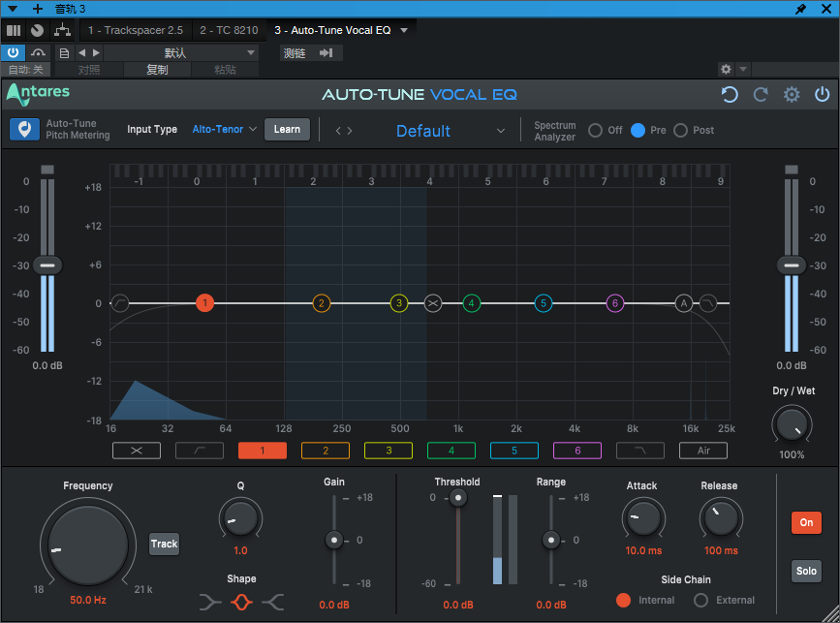Switch to the Trackspacer 2.5 tab

tap(136, 31)
